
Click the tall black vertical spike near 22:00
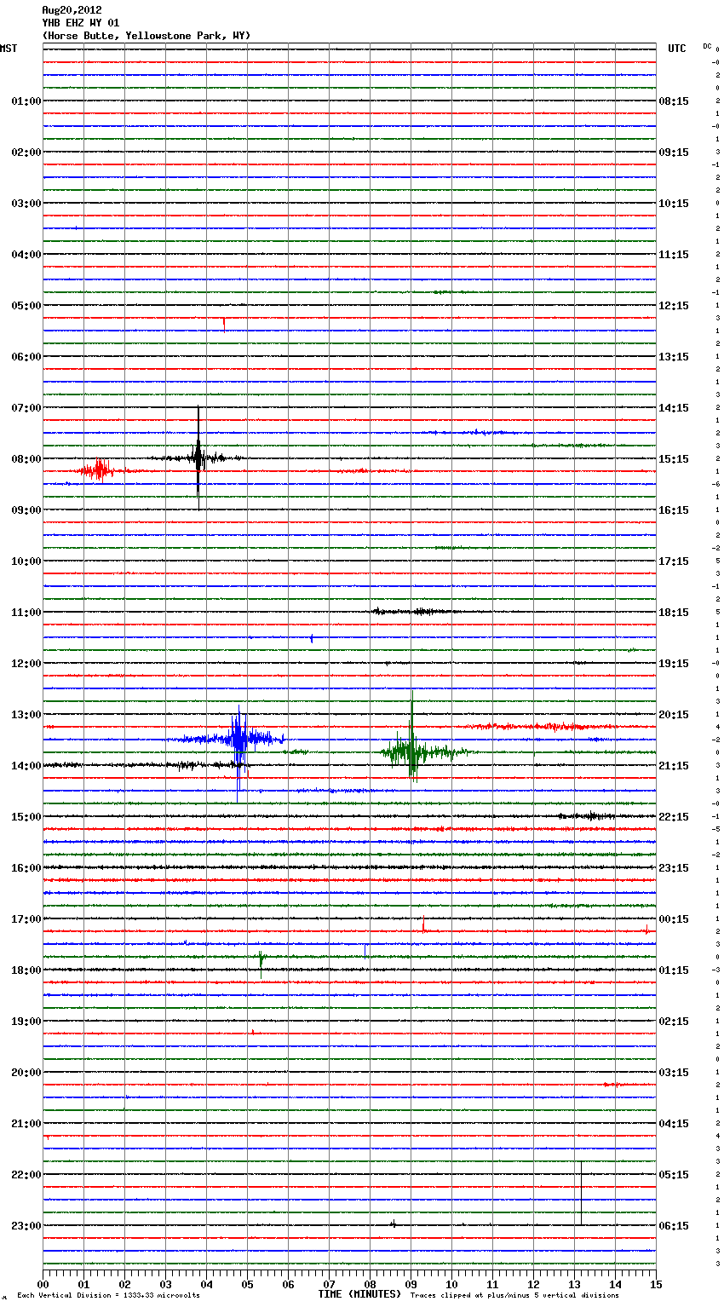pos(581,1193)
